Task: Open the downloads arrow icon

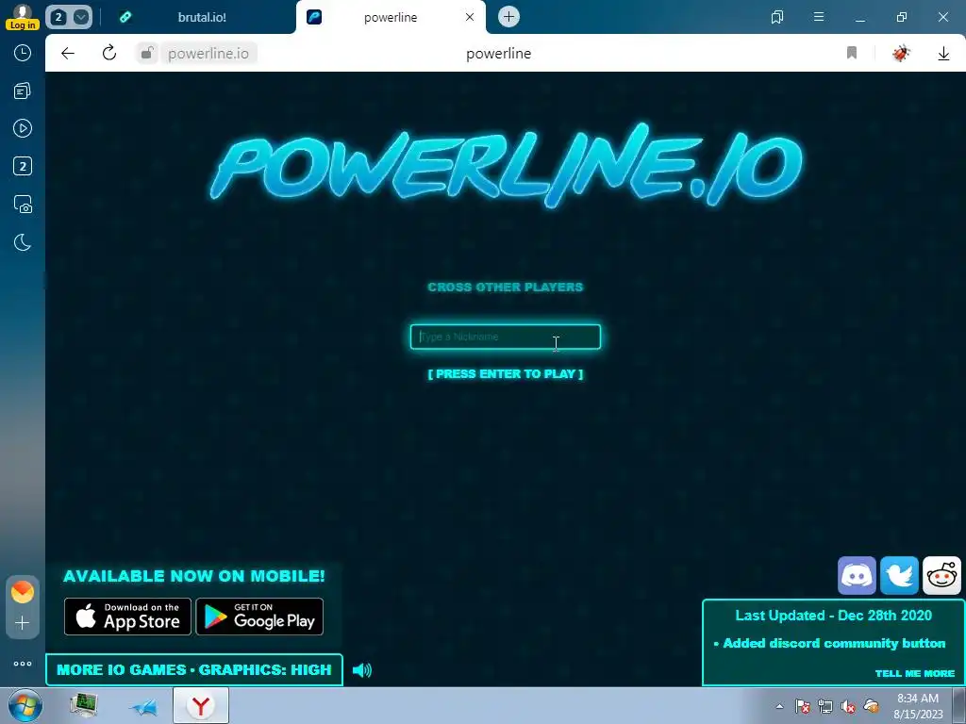Action: pos(943,54)
